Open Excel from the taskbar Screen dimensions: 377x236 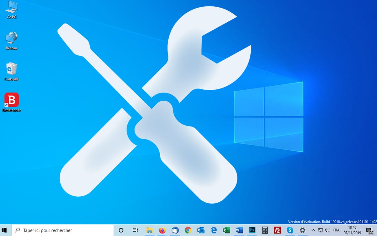pyautogui.click(x=226, y=230)
